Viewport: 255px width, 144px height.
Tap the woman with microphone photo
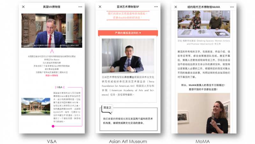[203, 113]
